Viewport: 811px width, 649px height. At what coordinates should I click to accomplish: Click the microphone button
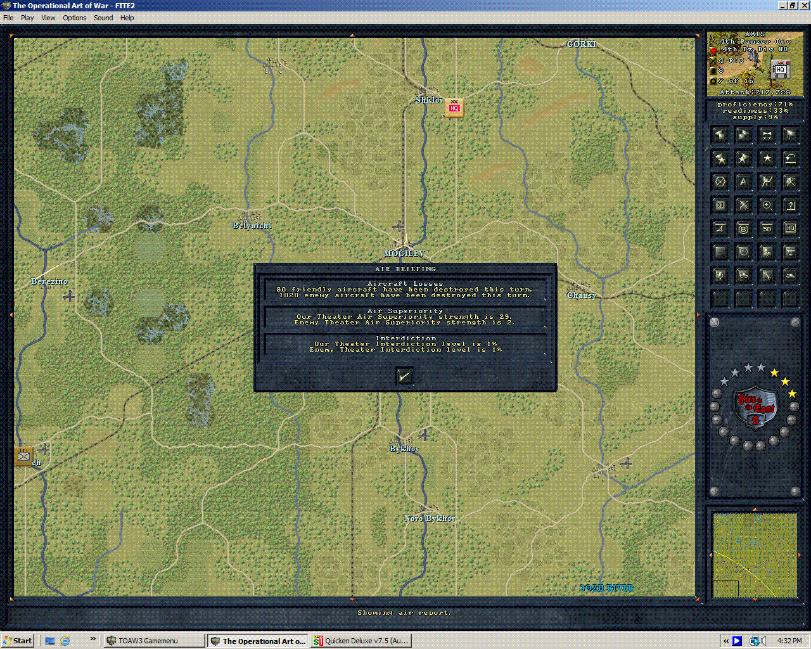click(720, 275)
